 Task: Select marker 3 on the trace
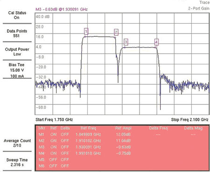click(126, 42)
